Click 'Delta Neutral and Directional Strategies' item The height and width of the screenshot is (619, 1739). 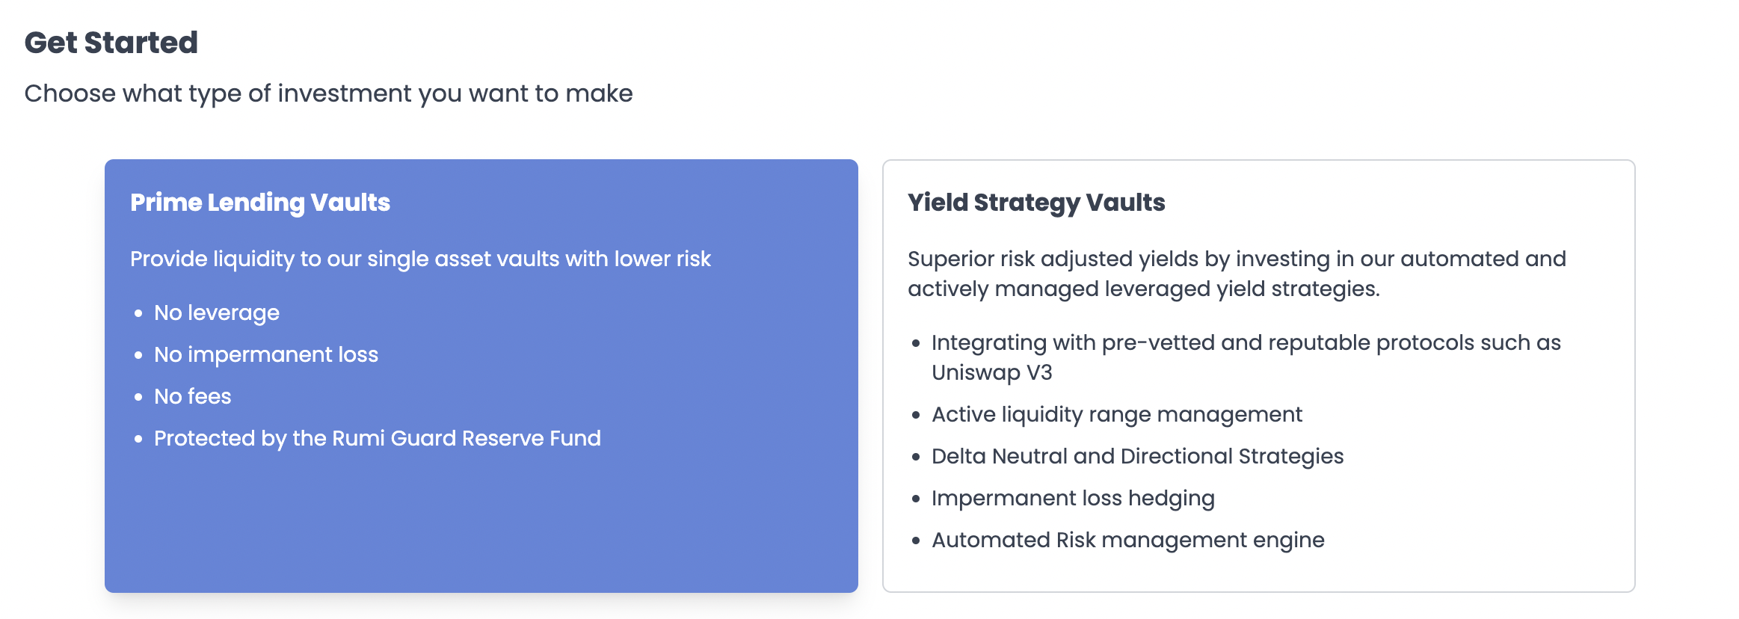[1138, 456]
